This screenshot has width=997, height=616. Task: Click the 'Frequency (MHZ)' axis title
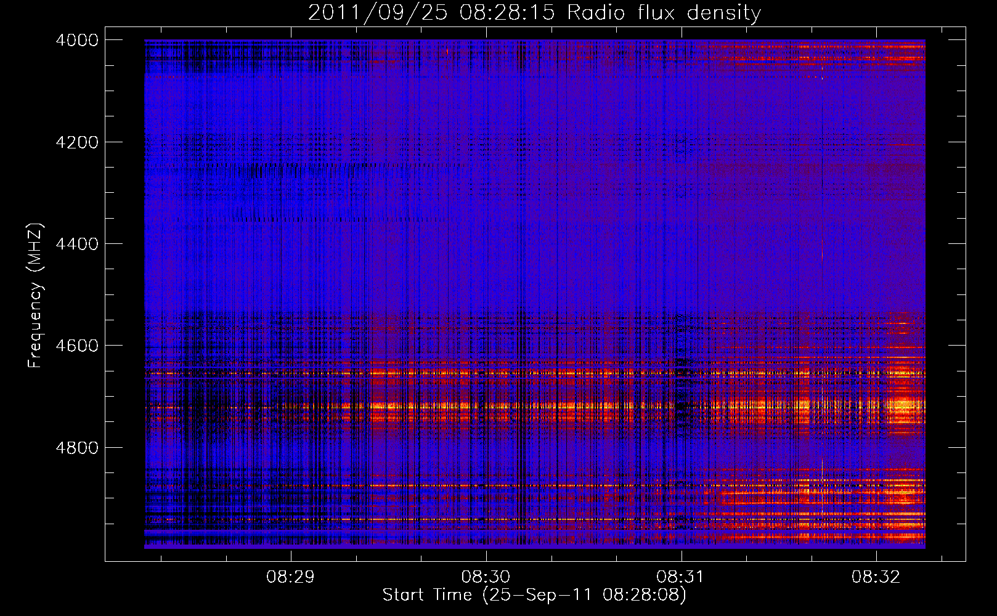click(36, 296)
